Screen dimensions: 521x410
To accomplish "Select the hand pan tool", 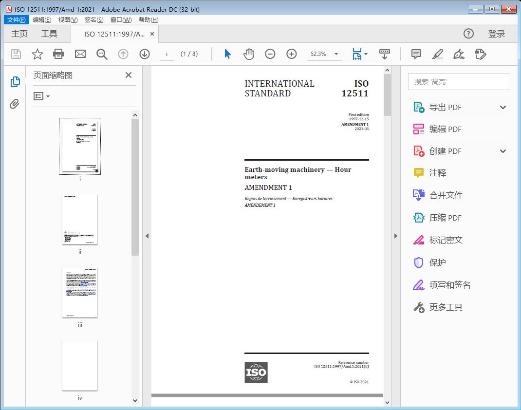I will point(249,54).
